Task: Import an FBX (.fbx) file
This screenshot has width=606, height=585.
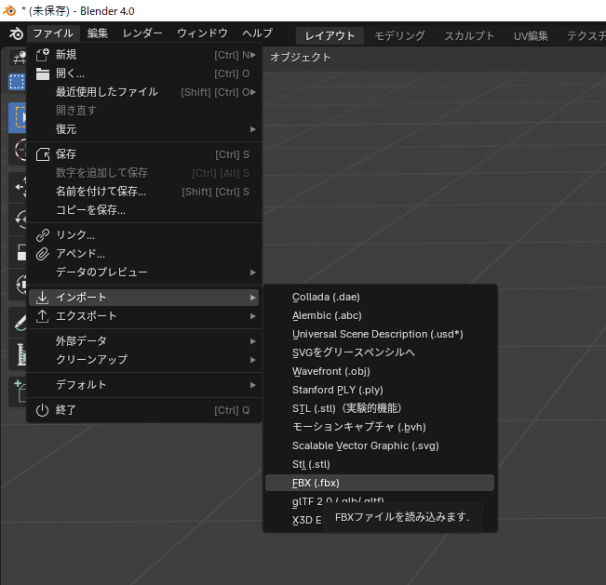Action: click(x=380, y=483)
